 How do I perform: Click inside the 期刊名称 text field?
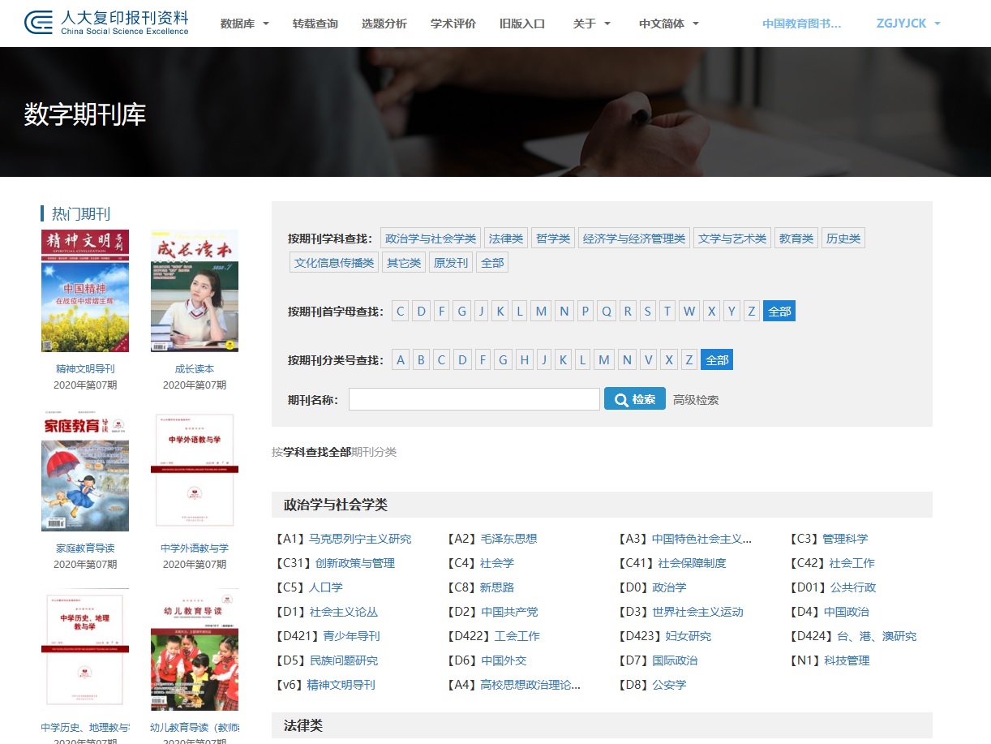[x=474, y=399]
